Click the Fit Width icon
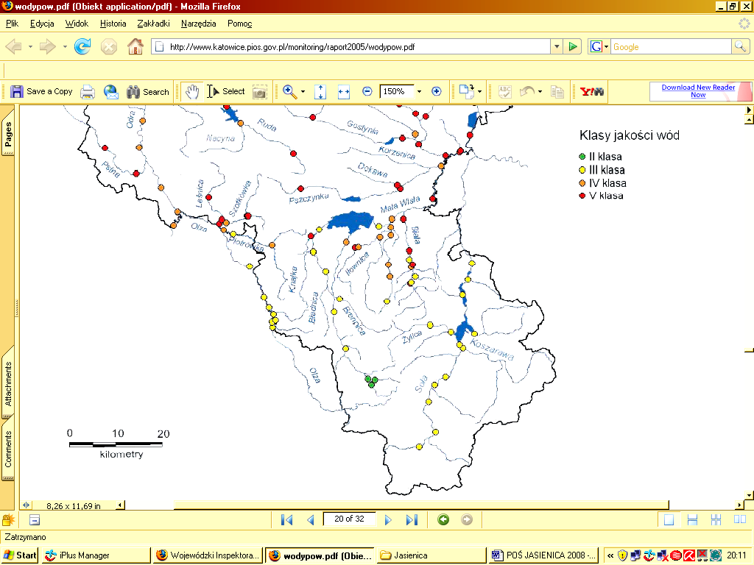 [x=344, y=91]
